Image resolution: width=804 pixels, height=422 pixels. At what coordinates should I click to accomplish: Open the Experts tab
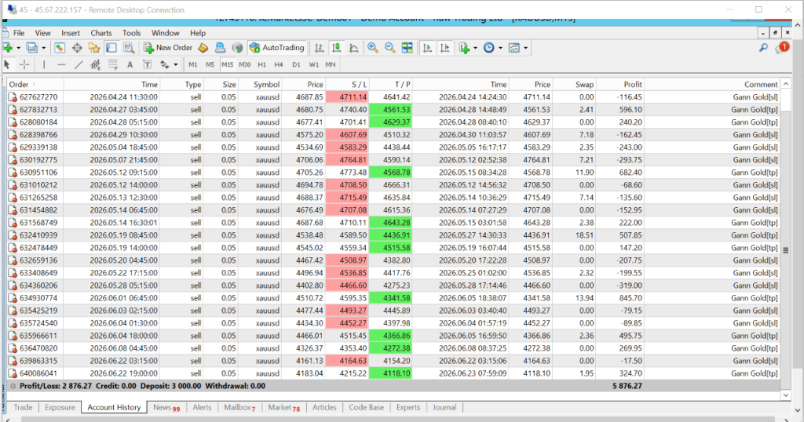pos(408,407)
